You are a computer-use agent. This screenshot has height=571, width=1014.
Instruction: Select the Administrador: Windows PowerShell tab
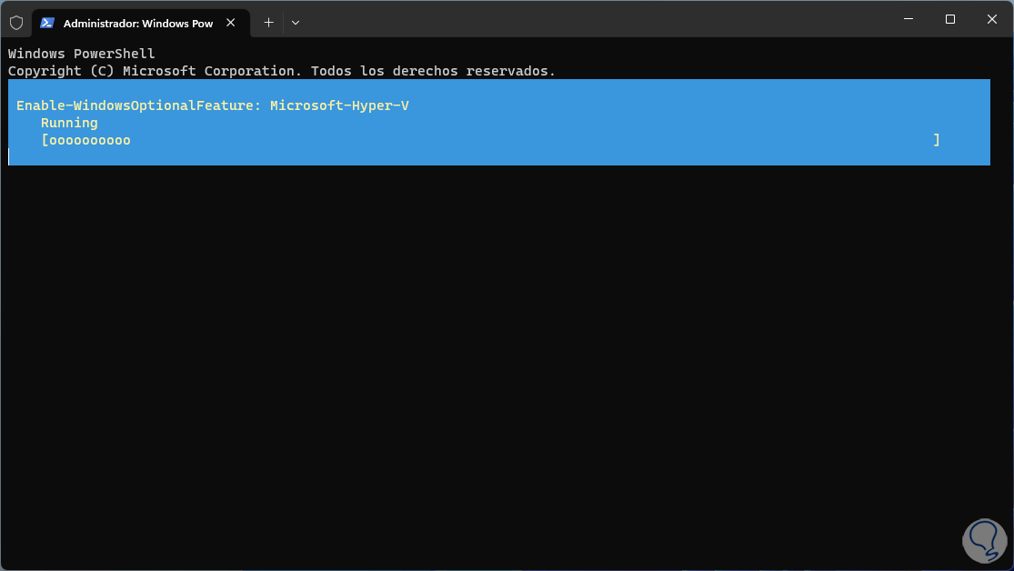coord(140,23)
